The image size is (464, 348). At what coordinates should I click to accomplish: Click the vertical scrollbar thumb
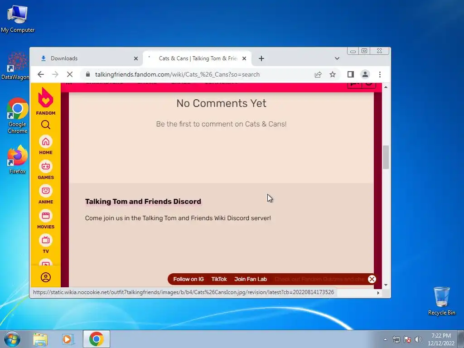click(386, 157)
